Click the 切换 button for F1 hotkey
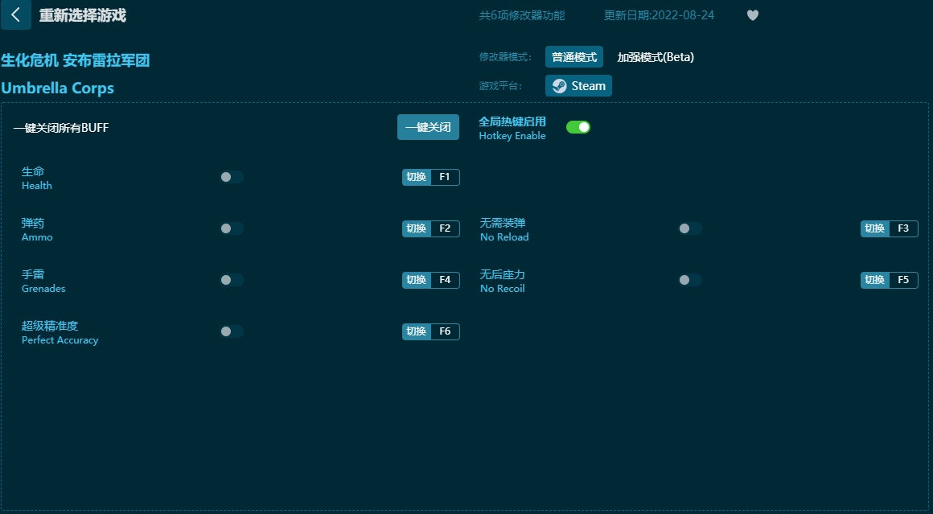 pos(417,177)
